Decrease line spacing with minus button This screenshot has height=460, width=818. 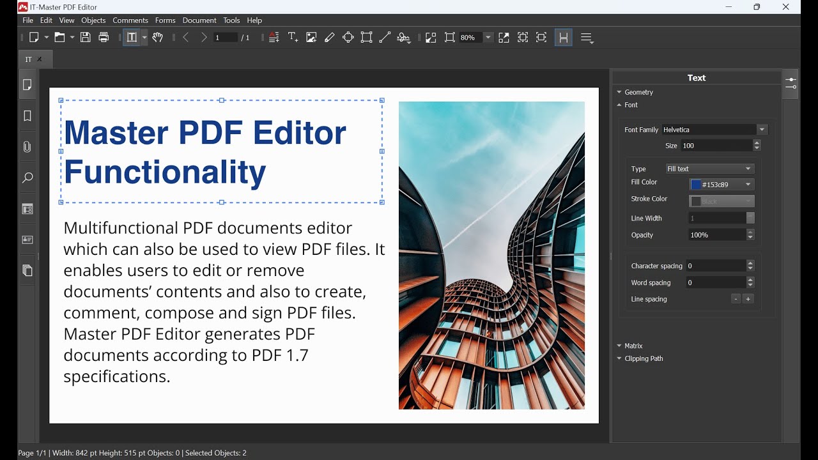[x=736, y=299]
